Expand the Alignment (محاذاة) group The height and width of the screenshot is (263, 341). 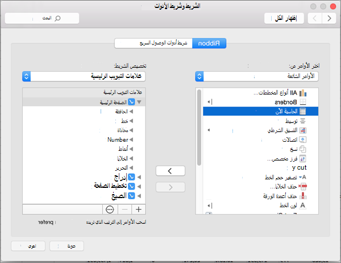coord(131,130)
